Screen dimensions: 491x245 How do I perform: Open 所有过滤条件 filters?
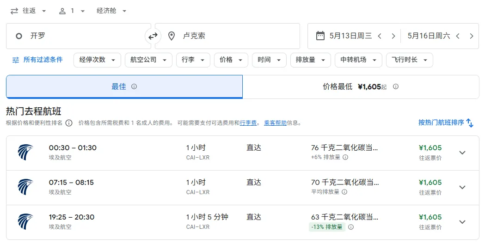37,60
